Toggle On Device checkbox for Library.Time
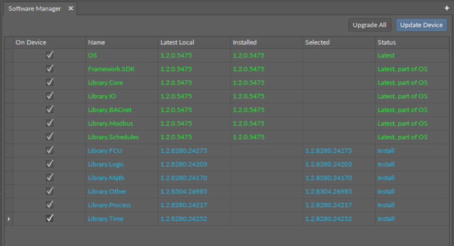454x246 pixels. tap(50, 218)
